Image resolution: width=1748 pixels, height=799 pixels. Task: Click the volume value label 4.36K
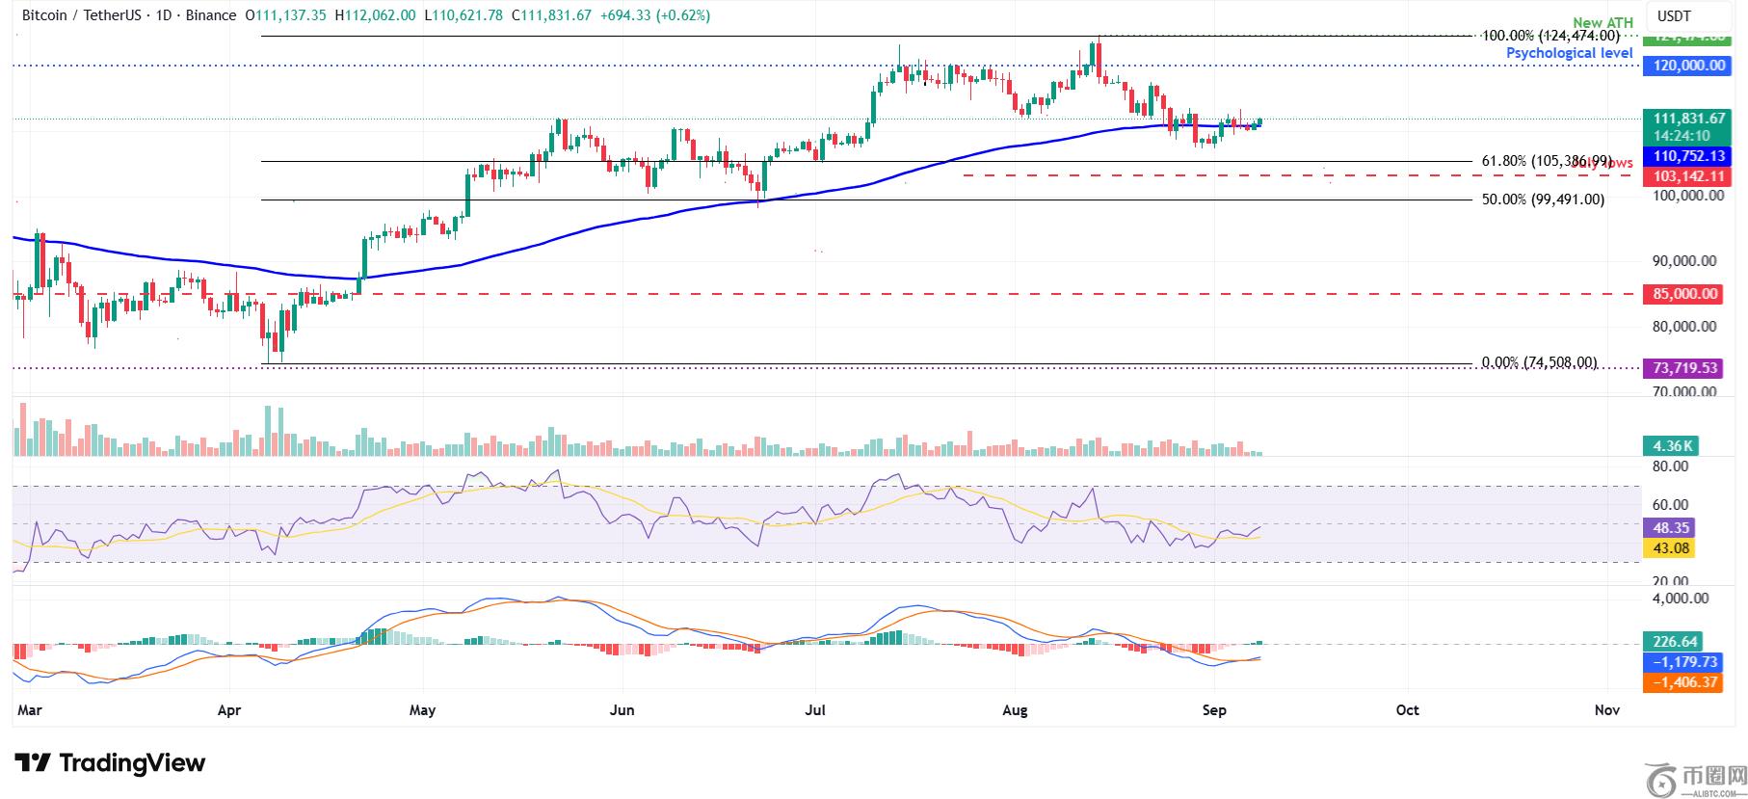coord(1671,446)
